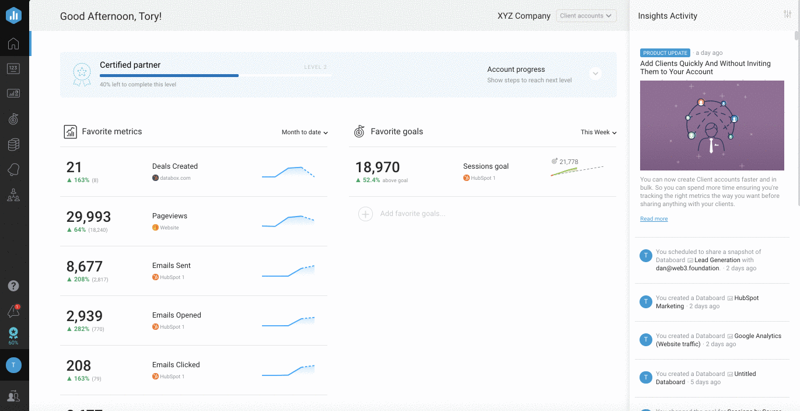The image size is (800, 411).
Task: Open Insights Activity filter settings icon
Action: click(787, 15)
